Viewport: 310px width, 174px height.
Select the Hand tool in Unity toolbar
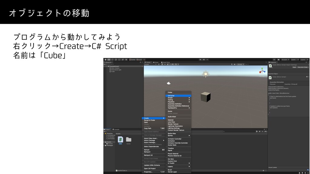point(105,60)
